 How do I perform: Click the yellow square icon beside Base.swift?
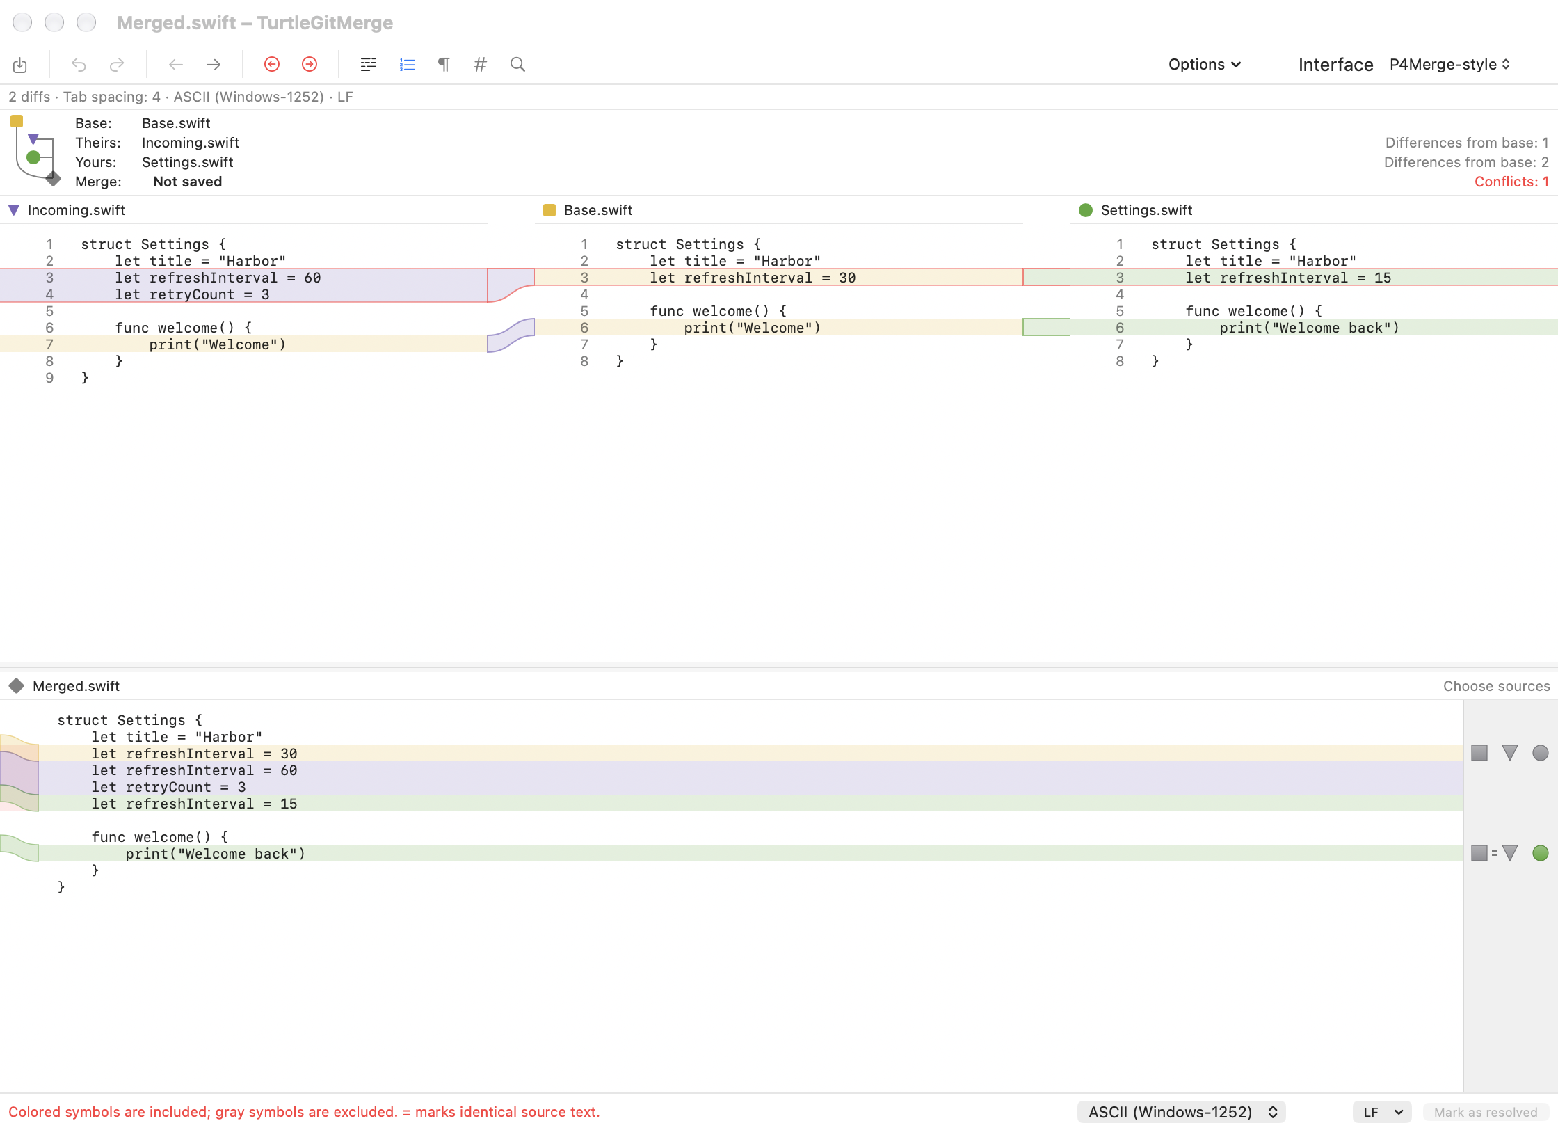coord(549,210)
